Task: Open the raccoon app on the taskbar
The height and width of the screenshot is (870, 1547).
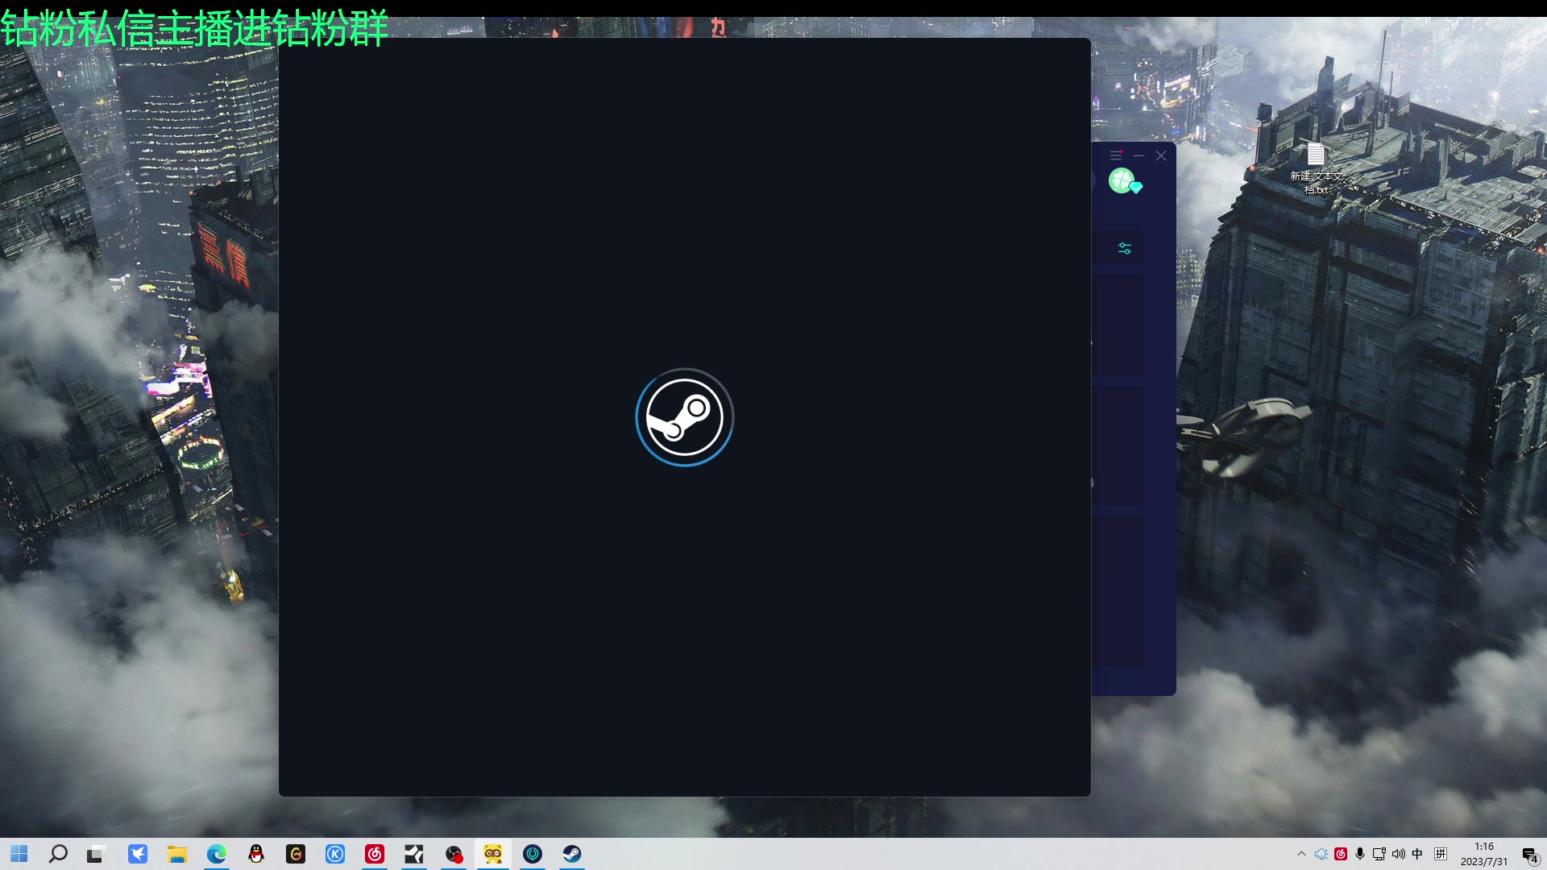Action: pyautogui.click(x=493, y=854)
